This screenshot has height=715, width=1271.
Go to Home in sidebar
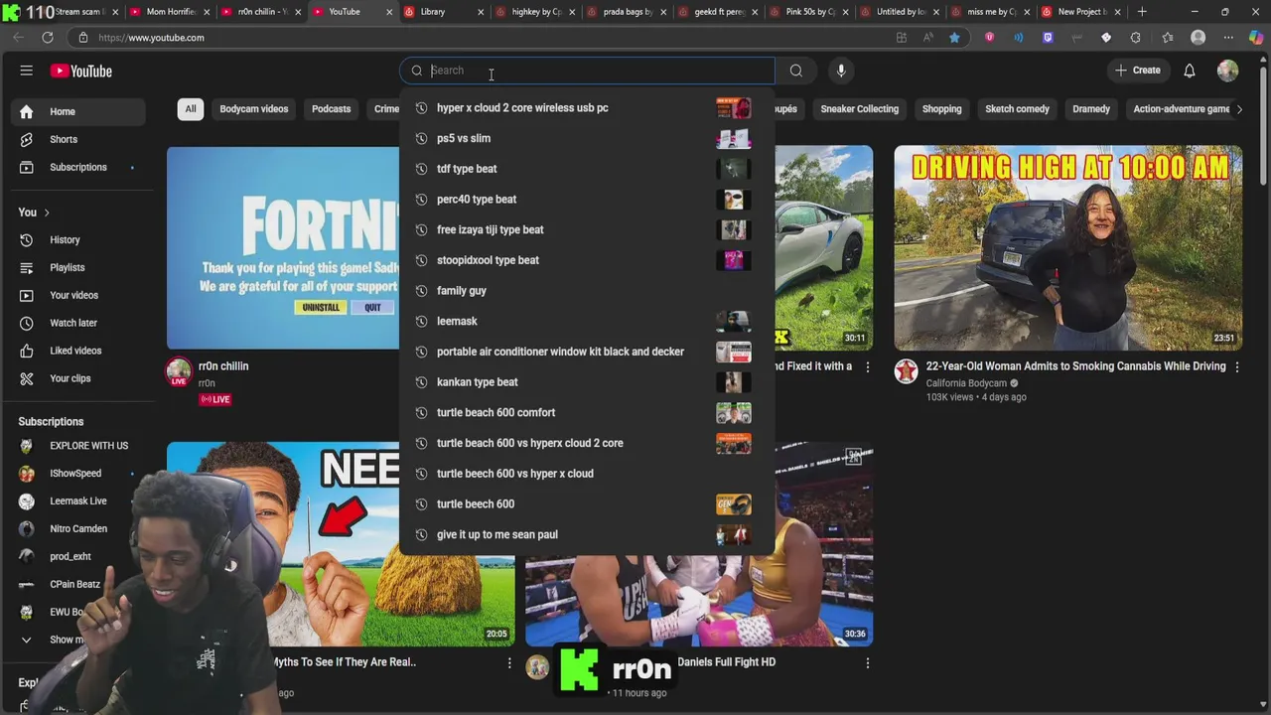click(x=79, y=111)
